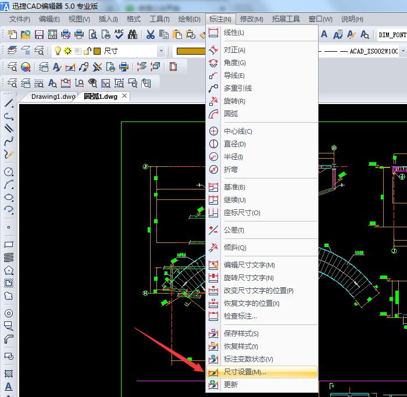Open the 编辑(E) menu
The image size is (407, 397).
coord(49,19)
